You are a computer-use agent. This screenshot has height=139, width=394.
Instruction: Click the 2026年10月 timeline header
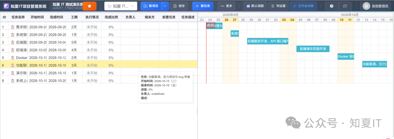click(x=349, y=15)
